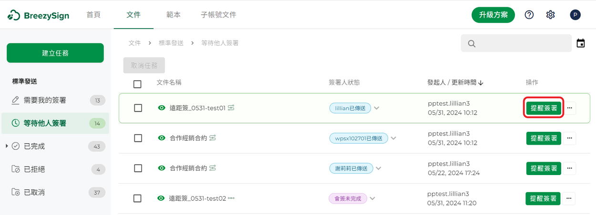Expand signer status for lillian已傳送
Screen dimensions: 596x215
pos(377,108)
